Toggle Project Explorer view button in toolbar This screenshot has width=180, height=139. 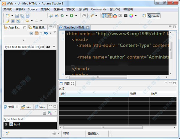(x=104, y=16)
